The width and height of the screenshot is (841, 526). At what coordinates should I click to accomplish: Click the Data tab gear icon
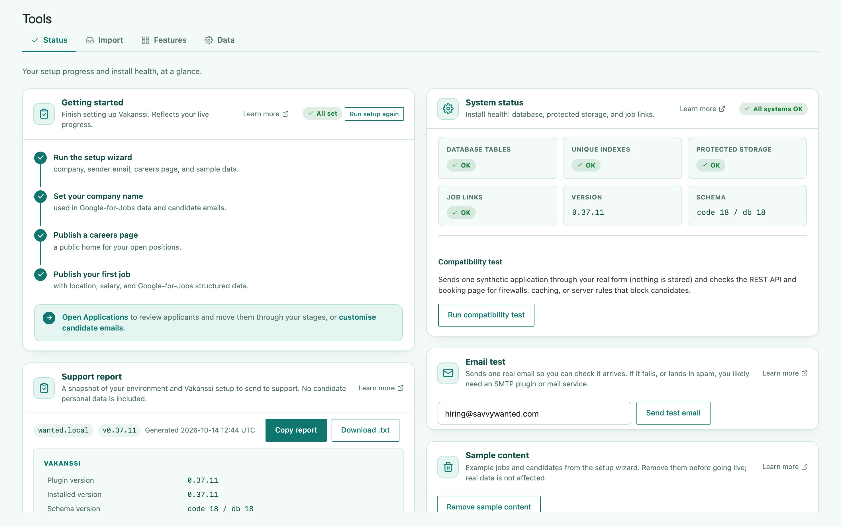point(209,40)
